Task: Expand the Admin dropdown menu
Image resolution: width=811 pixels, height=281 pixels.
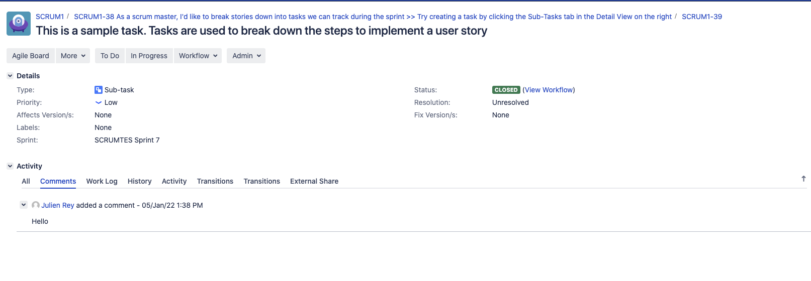Action: pos(246,56)
